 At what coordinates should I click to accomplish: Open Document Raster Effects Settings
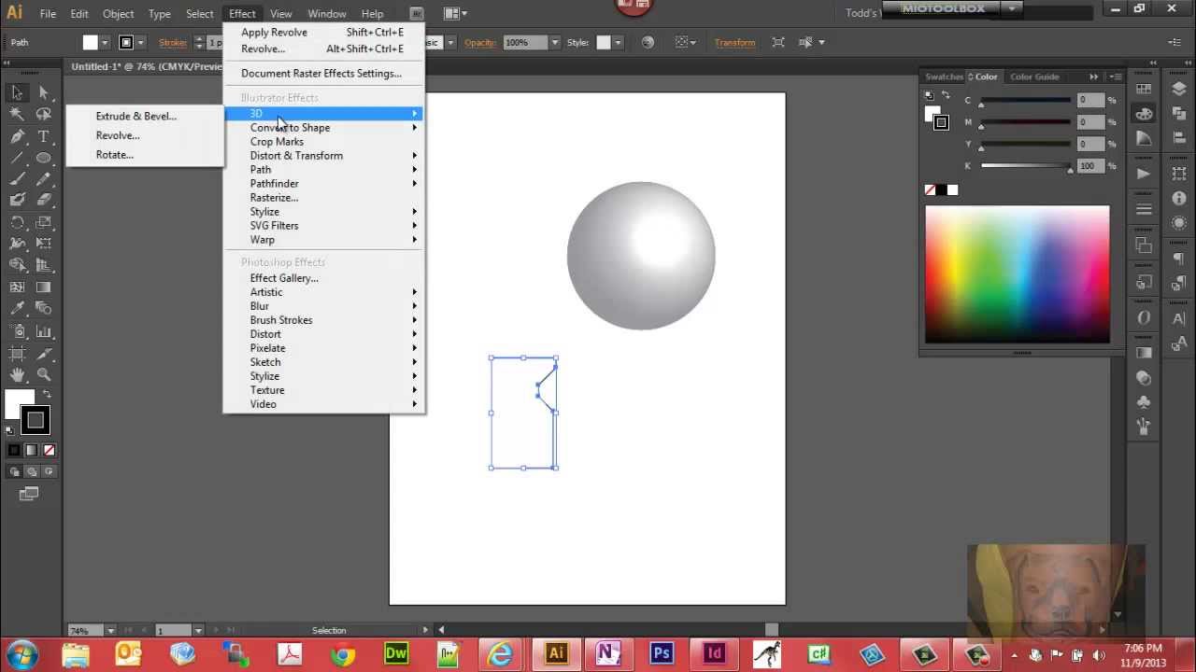coord(323,74)
